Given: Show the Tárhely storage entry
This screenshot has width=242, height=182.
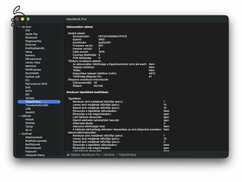Looking at the screenshot, I should click(30, 98).
